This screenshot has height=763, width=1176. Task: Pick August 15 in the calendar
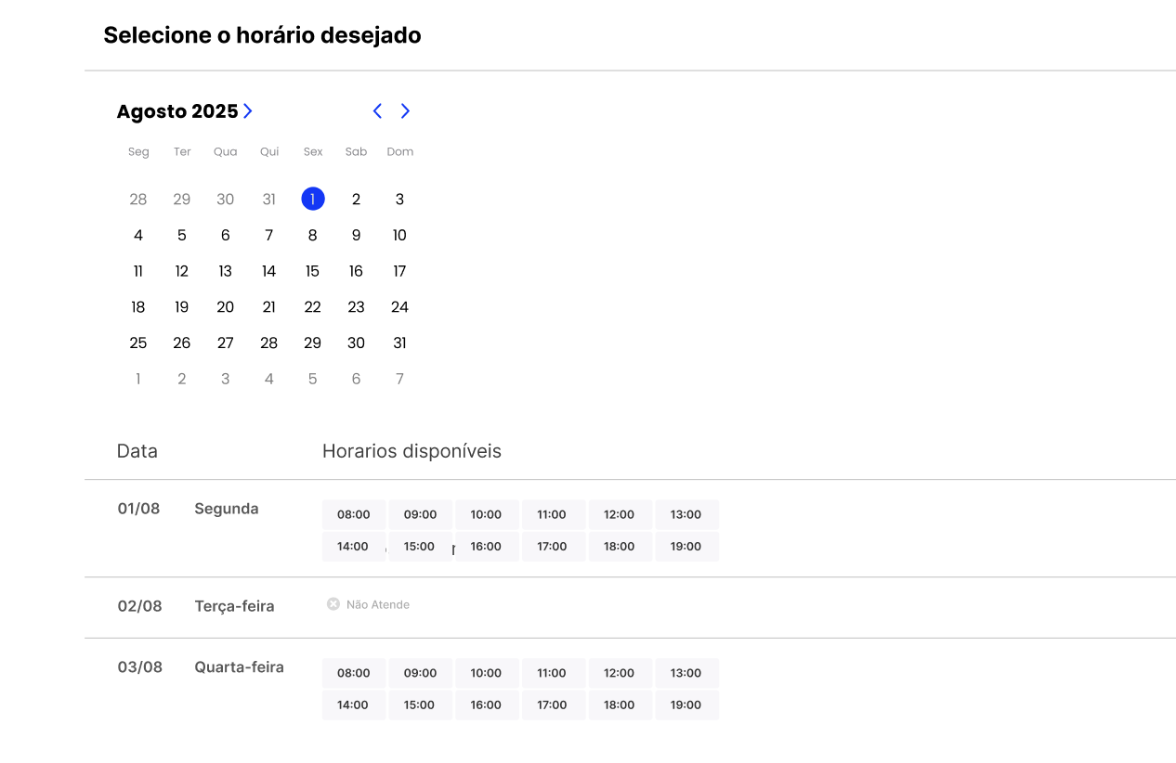tap(312, 271)
